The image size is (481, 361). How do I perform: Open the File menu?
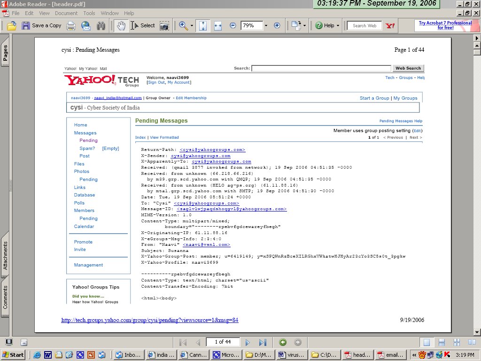click(x=16, y=13)
